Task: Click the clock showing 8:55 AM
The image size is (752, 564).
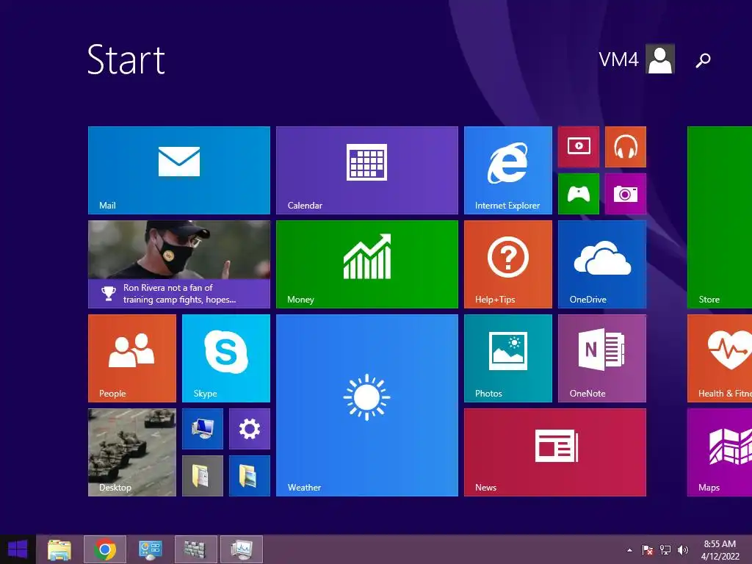Action: 720,550
